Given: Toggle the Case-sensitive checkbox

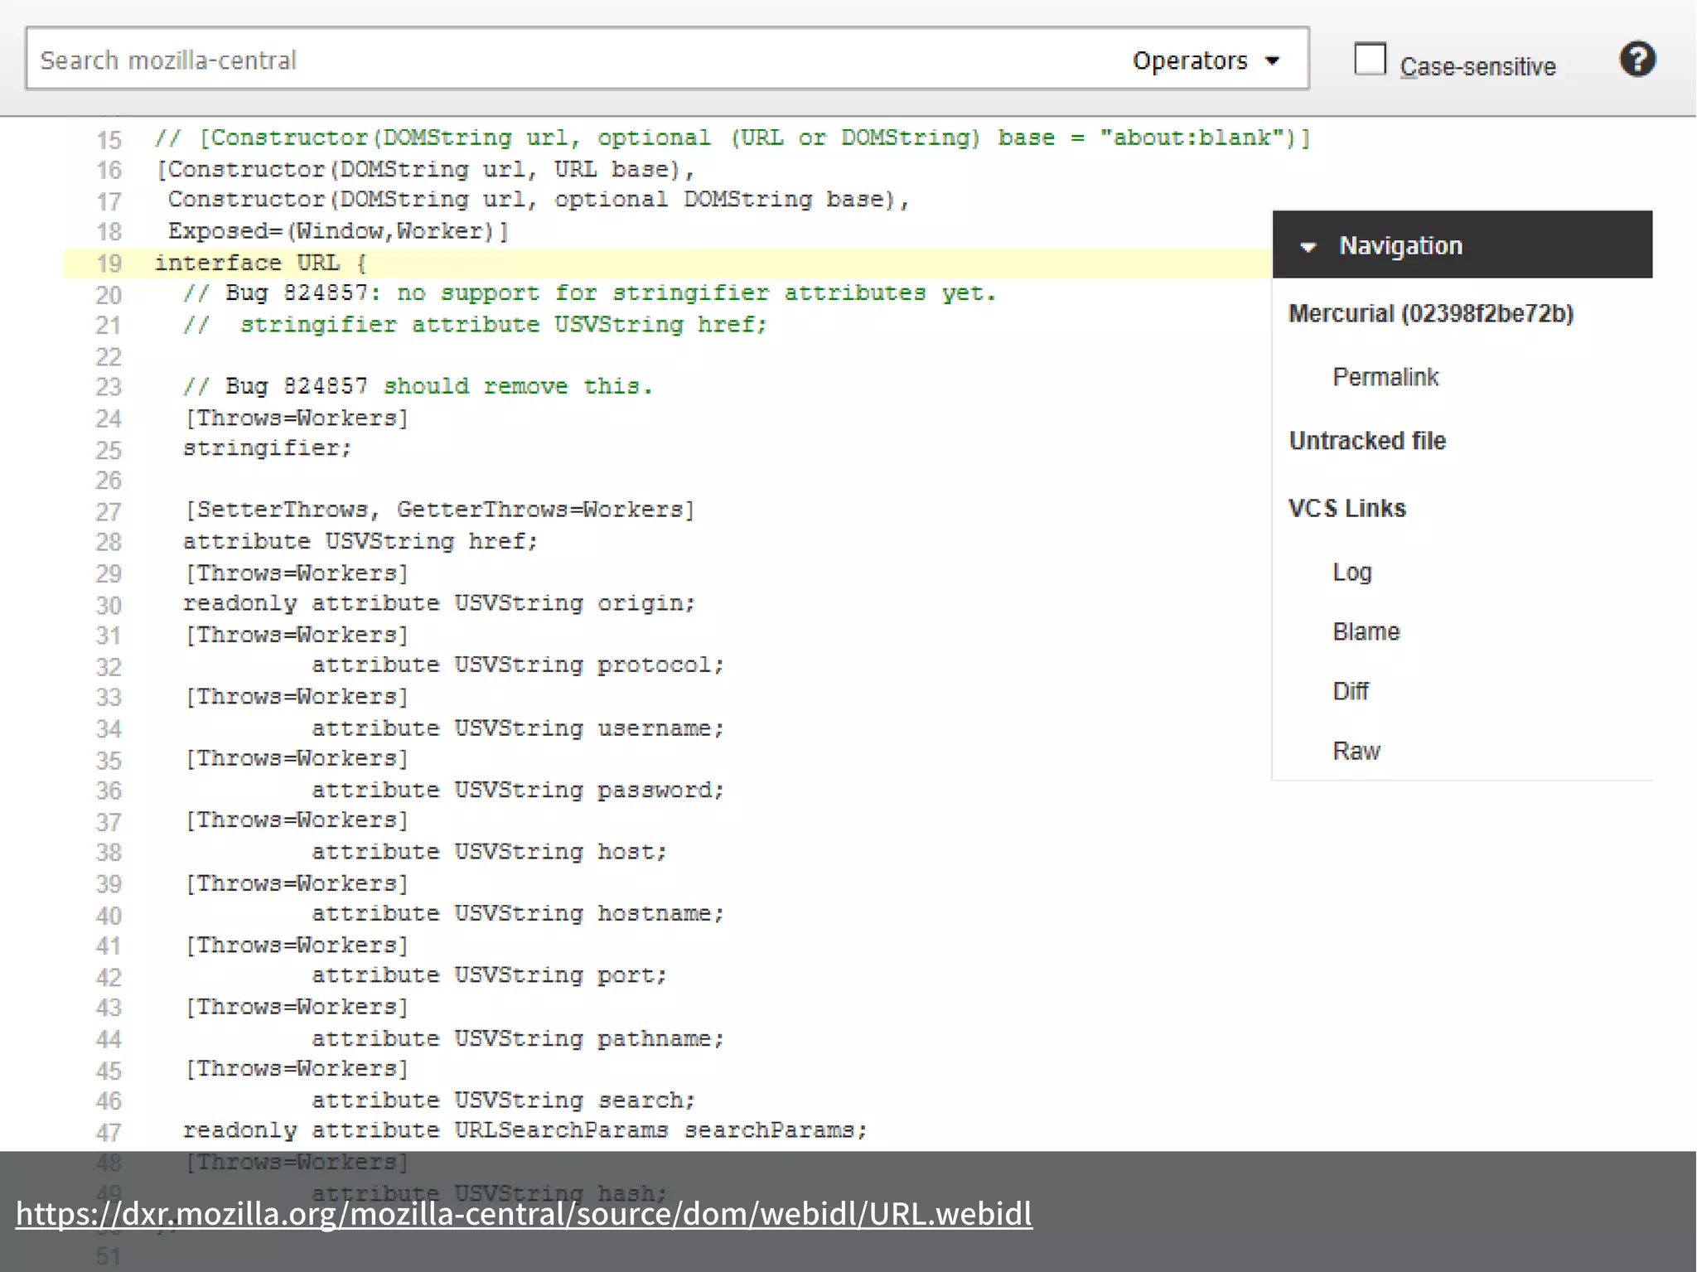Looking at the screenshot, I should tap(1370, 60).
